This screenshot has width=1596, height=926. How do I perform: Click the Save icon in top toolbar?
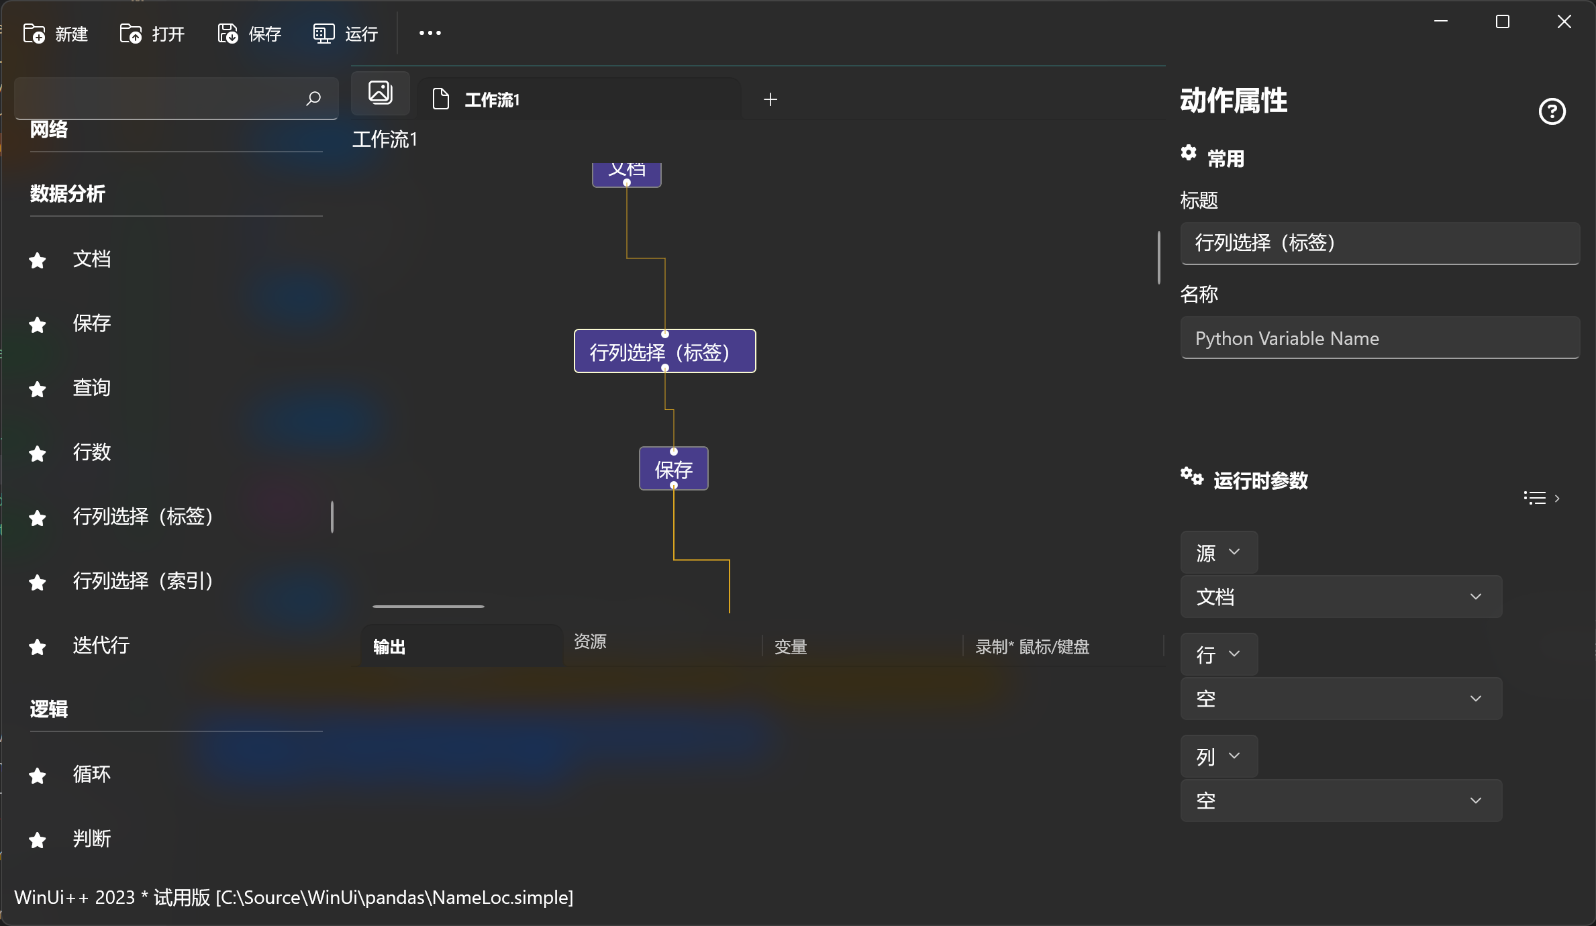click(x=228, y=33)
